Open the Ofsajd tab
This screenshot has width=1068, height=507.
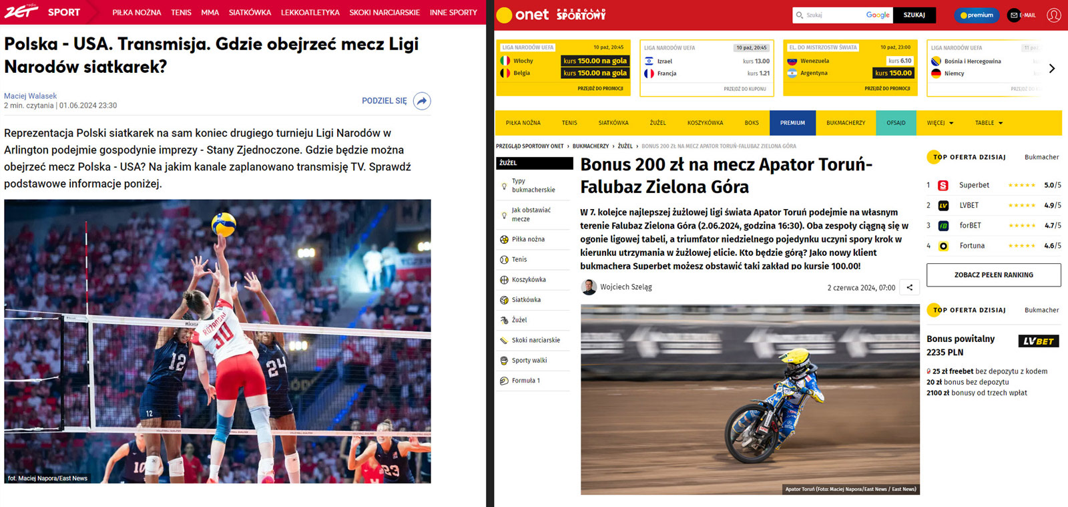tap(896, 123)
